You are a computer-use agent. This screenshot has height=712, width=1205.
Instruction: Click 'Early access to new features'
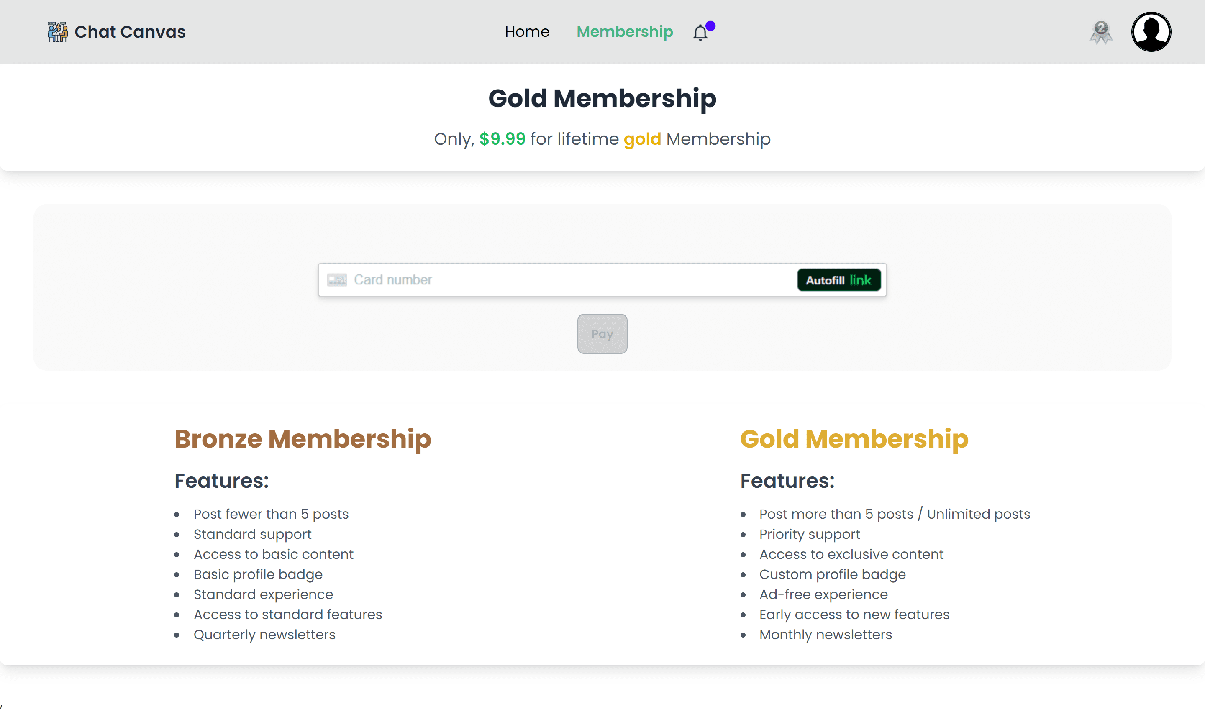854,615
